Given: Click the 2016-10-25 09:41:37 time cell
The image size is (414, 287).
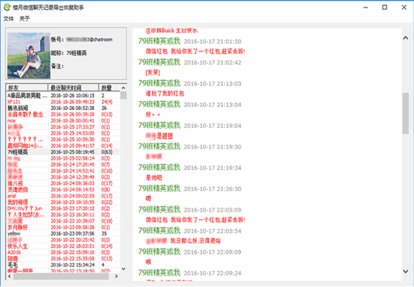Looking at the screenshot, I should click(x=72, y=146).
